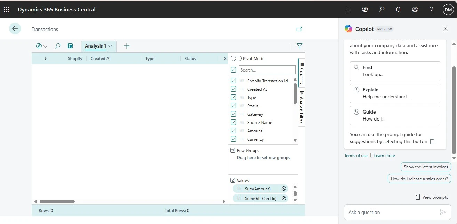Open Copilot from the top bar icon
This screenshot has height=224, width=457.
point(365,10)
